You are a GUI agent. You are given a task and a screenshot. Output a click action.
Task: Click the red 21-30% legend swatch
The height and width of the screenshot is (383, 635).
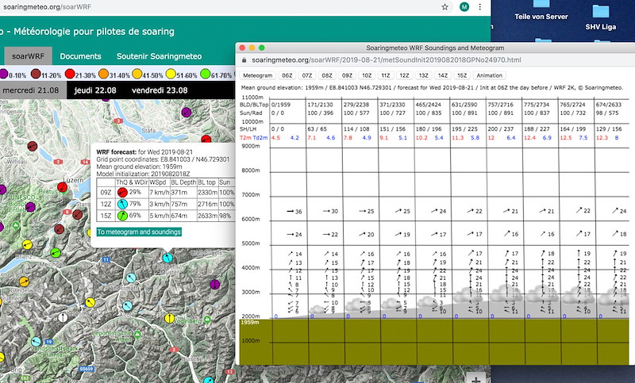pos(70,74)
